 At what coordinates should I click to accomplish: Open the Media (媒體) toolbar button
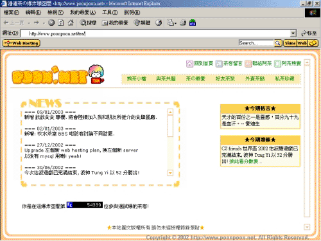(142, 22)
